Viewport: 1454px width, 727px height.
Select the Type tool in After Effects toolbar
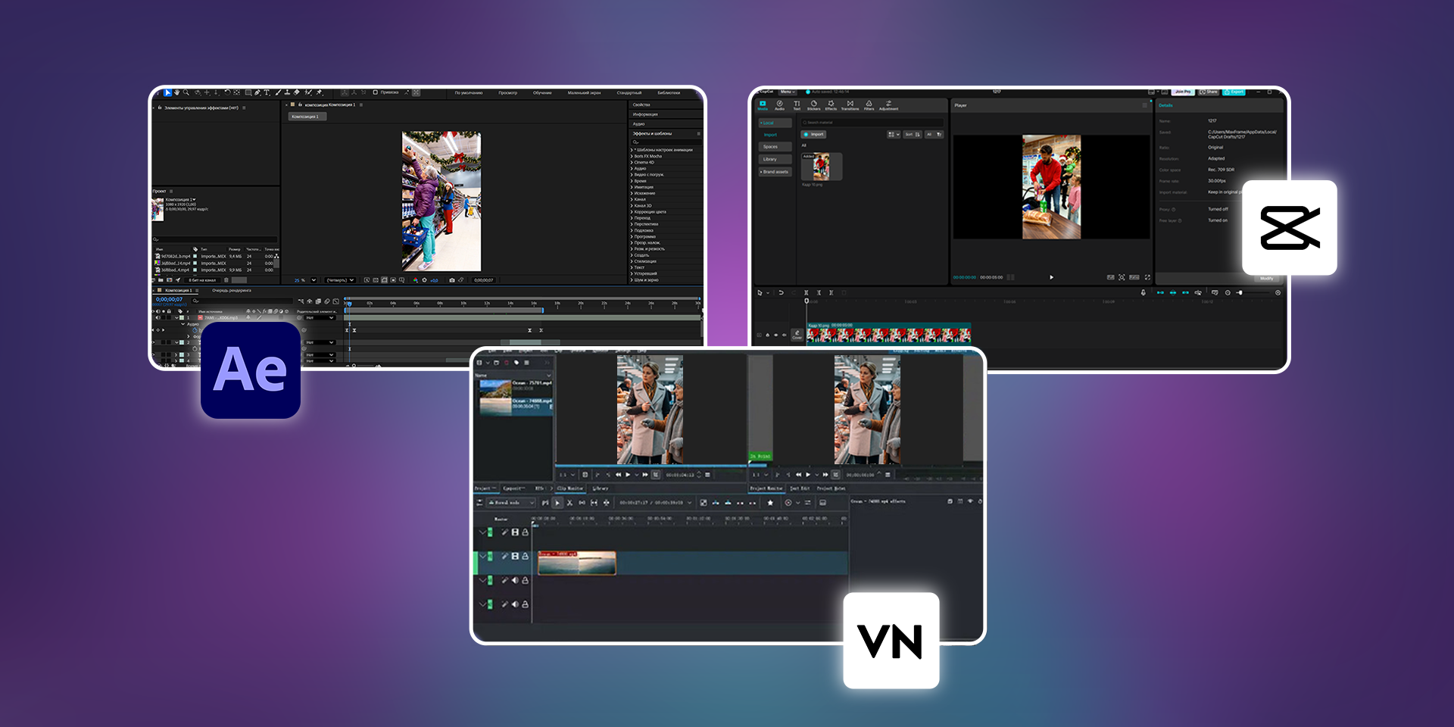tap(267, 92)
